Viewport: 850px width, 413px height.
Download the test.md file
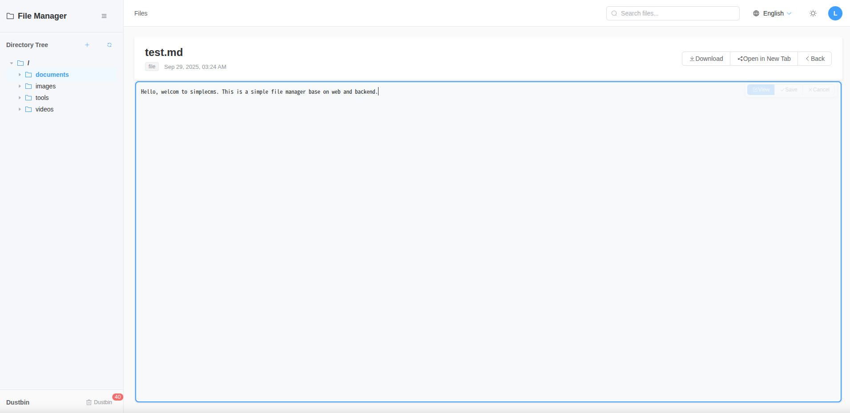pos(706,59)
